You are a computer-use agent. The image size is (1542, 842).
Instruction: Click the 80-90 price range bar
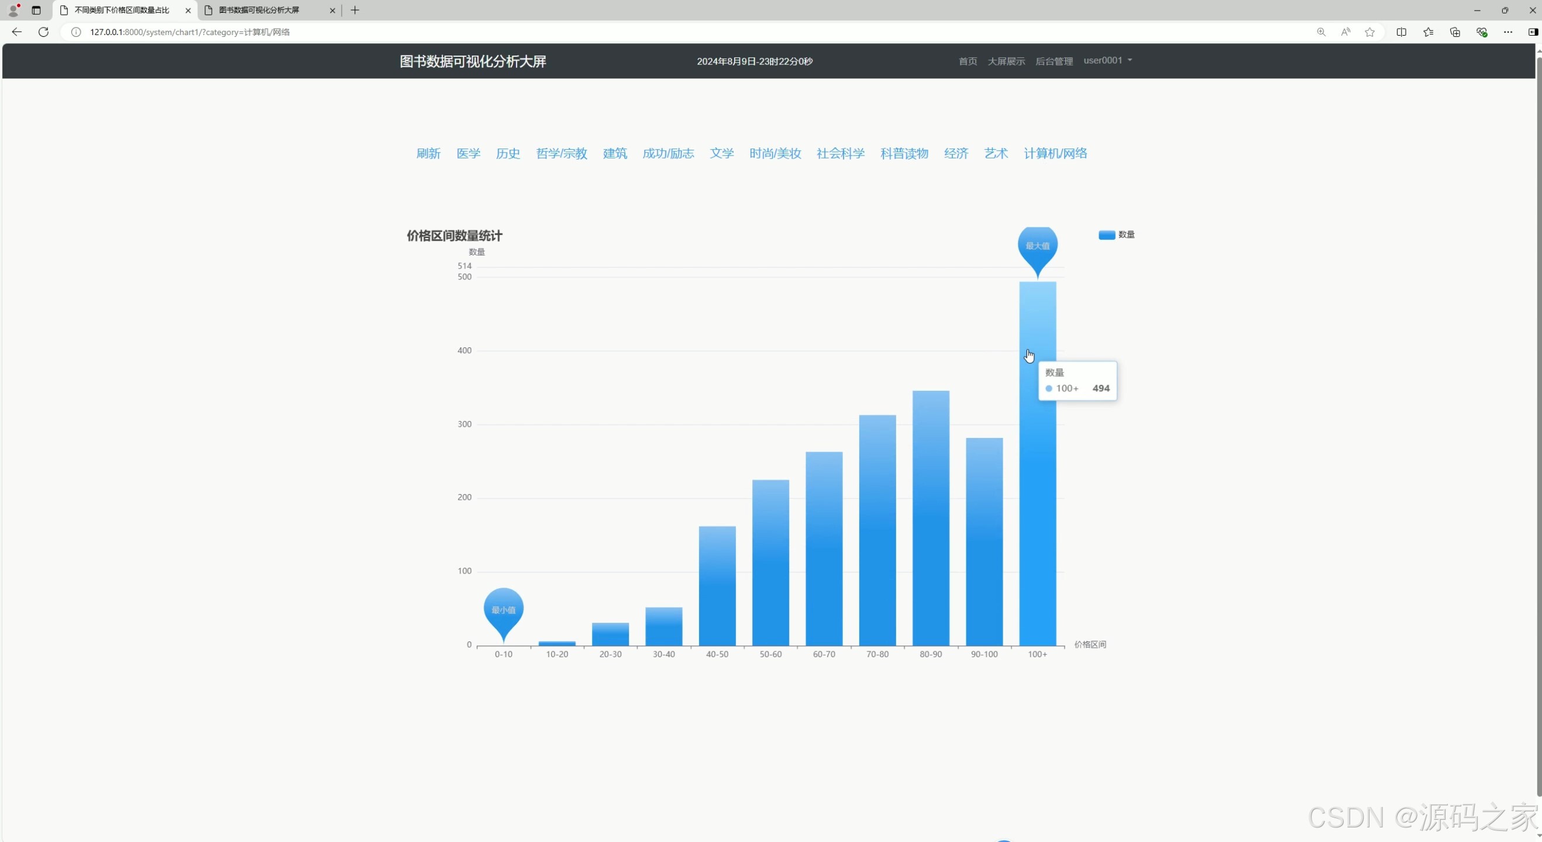point(931,517)
